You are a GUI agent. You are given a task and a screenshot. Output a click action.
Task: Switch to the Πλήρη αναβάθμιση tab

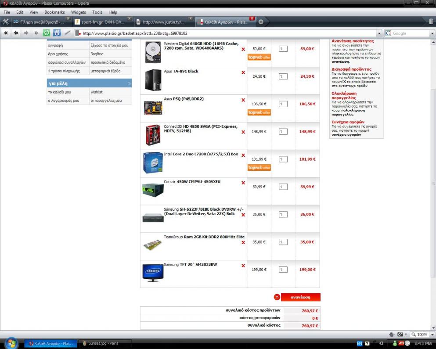point(41,22)
